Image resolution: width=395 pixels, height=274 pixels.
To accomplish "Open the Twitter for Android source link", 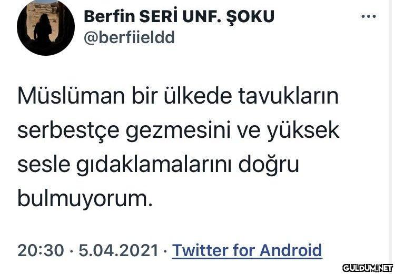I will click(247, 249).
